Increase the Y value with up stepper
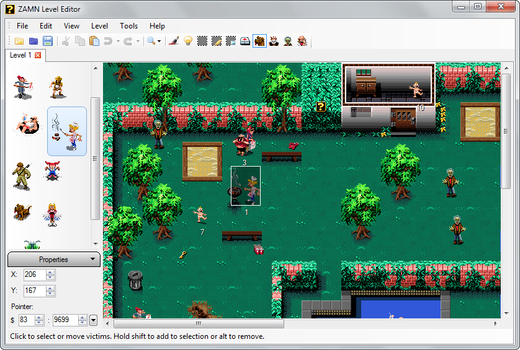Viewport: 520px width, 350px height. 50,287
